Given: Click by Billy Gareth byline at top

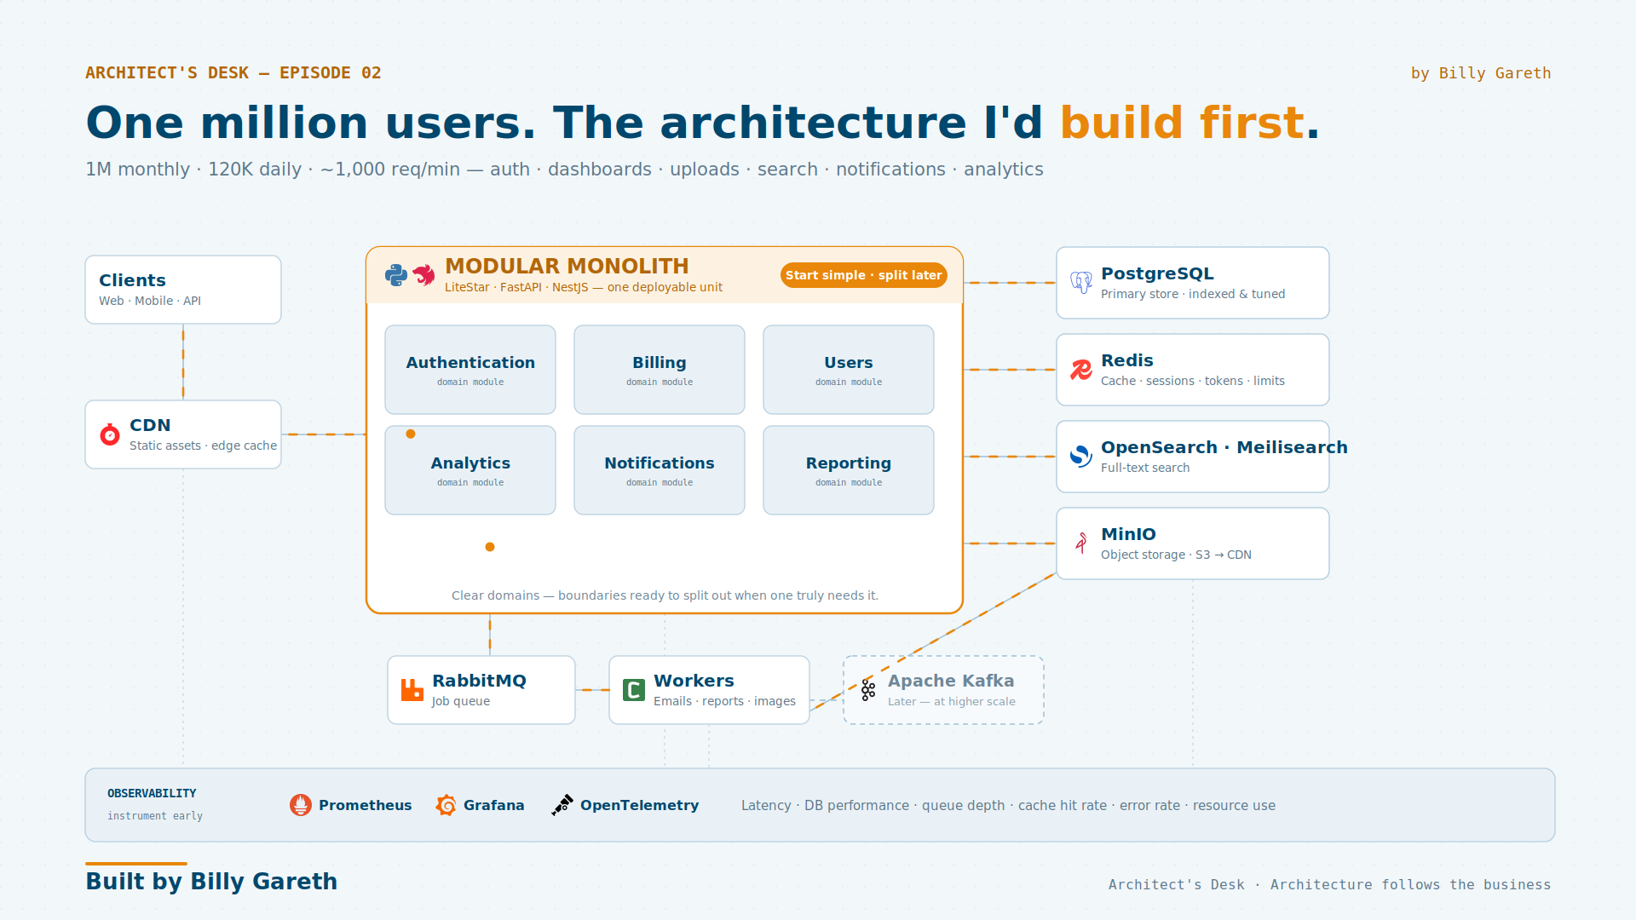Looking at the screenshot, I should [x=1481, y=73].
